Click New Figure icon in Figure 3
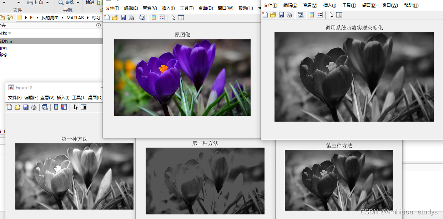 (x=9, y=107)
